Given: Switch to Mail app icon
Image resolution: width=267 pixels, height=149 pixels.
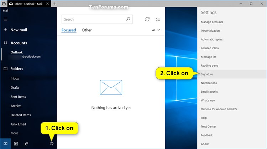Looking at the screenshot, I should tap(5, 144).
